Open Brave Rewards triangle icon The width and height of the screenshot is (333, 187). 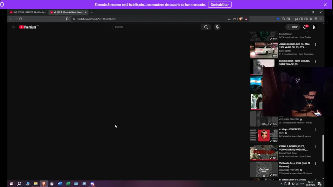point(246,19)
